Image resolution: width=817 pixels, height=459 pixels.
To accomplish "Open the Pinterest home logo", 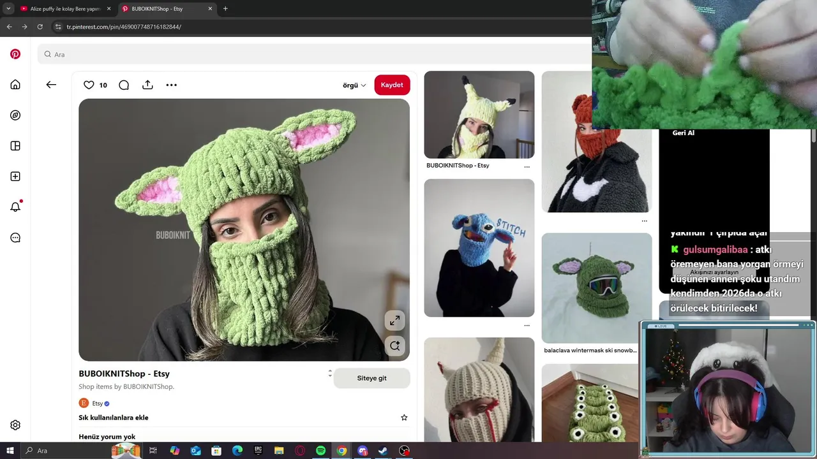I will click(15, 54).
